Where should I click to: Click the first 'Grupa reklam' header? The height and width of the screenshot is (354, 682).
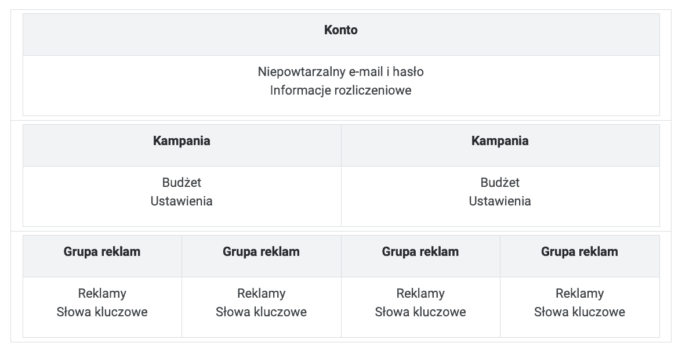102,252
